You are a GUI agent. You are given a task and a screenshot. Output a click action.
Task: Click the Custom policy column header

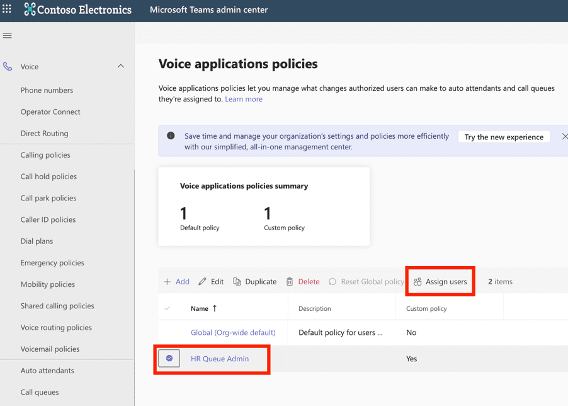pos(426,308)
